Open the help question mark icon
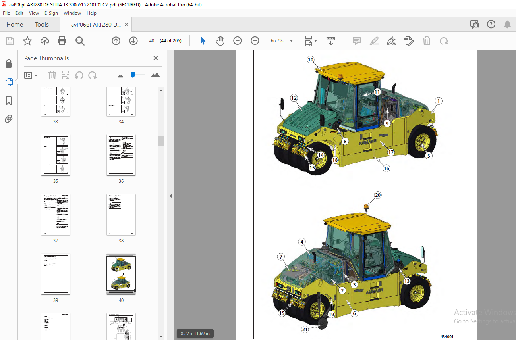 [x=491, y=25]
